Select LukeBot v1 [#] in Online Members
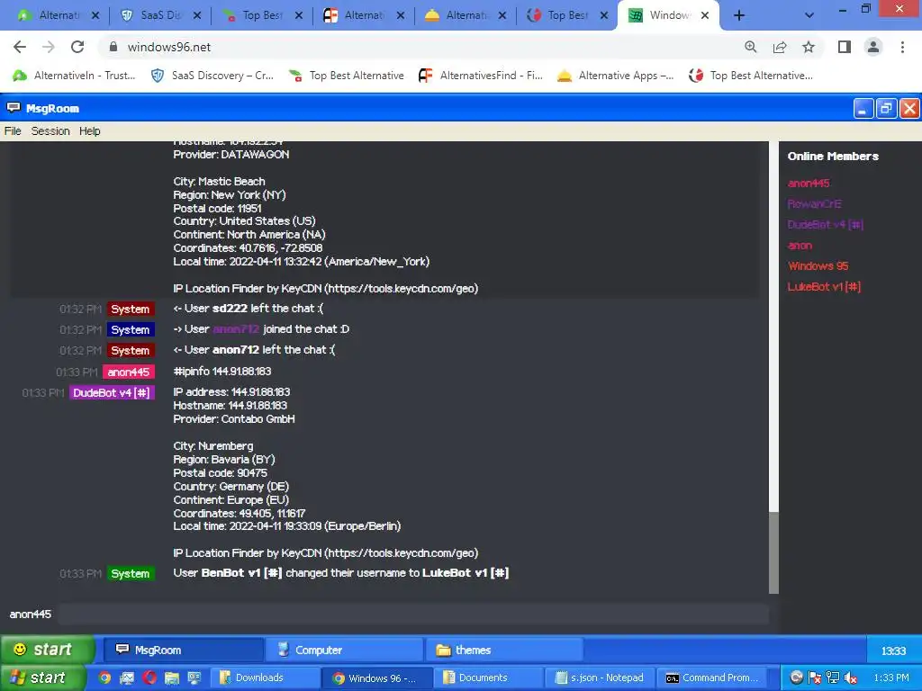The height and width of the screenshot is (691, 922). [x=824, y=287]
